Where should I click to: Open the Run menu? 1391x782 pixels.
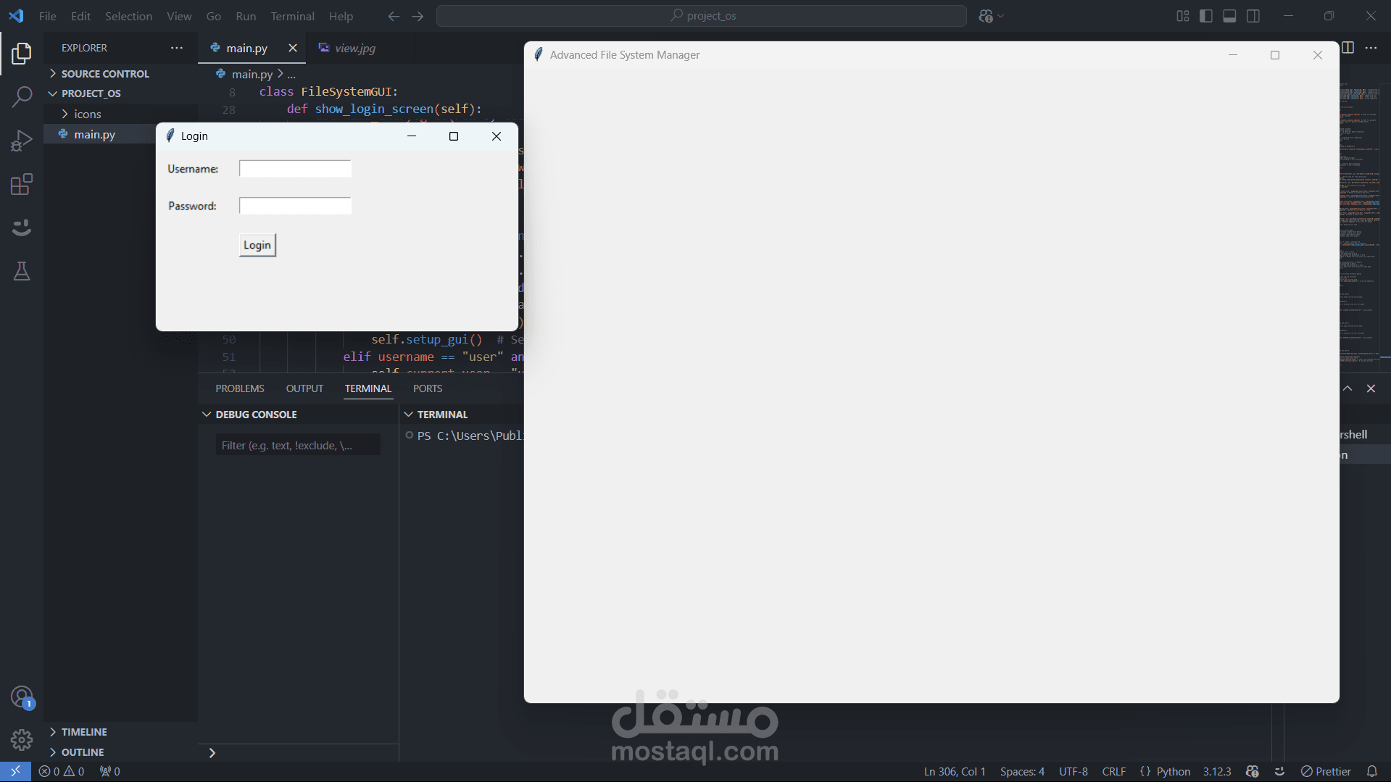246,16
